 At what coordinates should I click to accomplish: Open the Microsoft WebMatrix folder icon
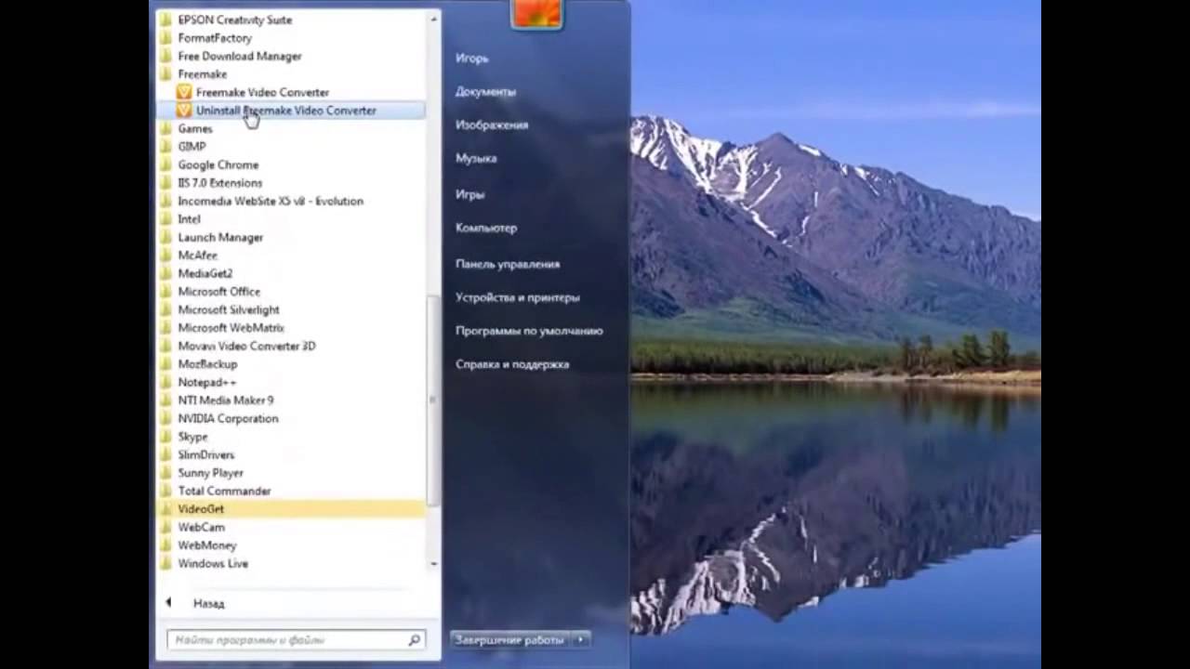click(x=165, y=328)
